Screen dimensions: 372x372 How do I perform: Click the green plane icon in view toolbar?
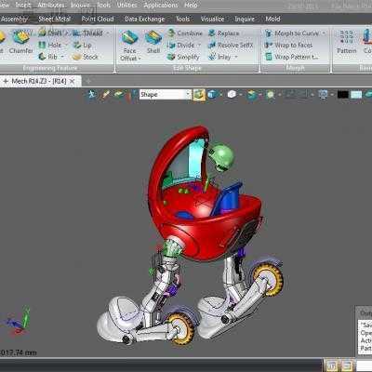pos(119,94)
